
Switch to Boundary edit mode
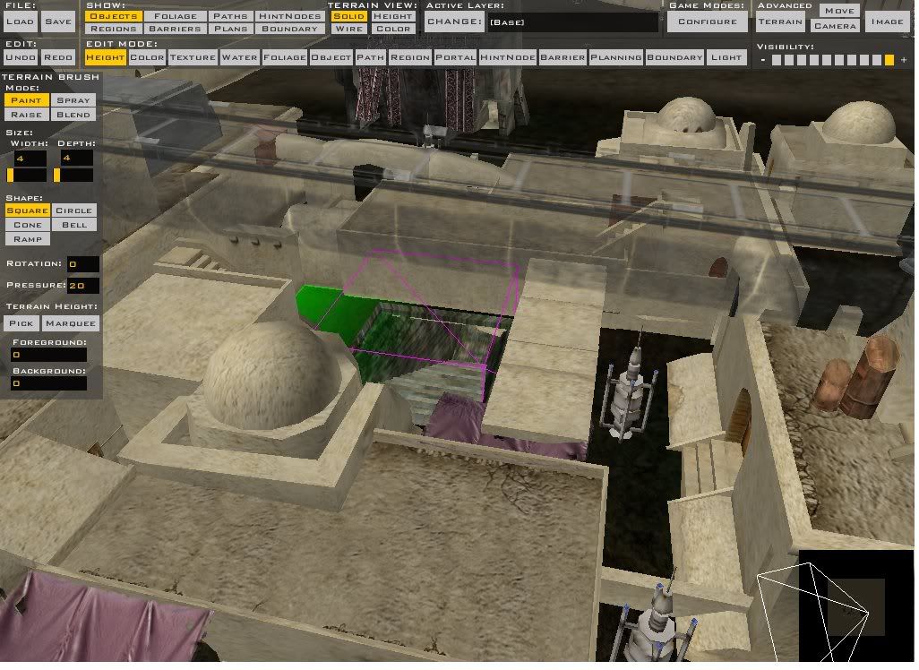674,57
